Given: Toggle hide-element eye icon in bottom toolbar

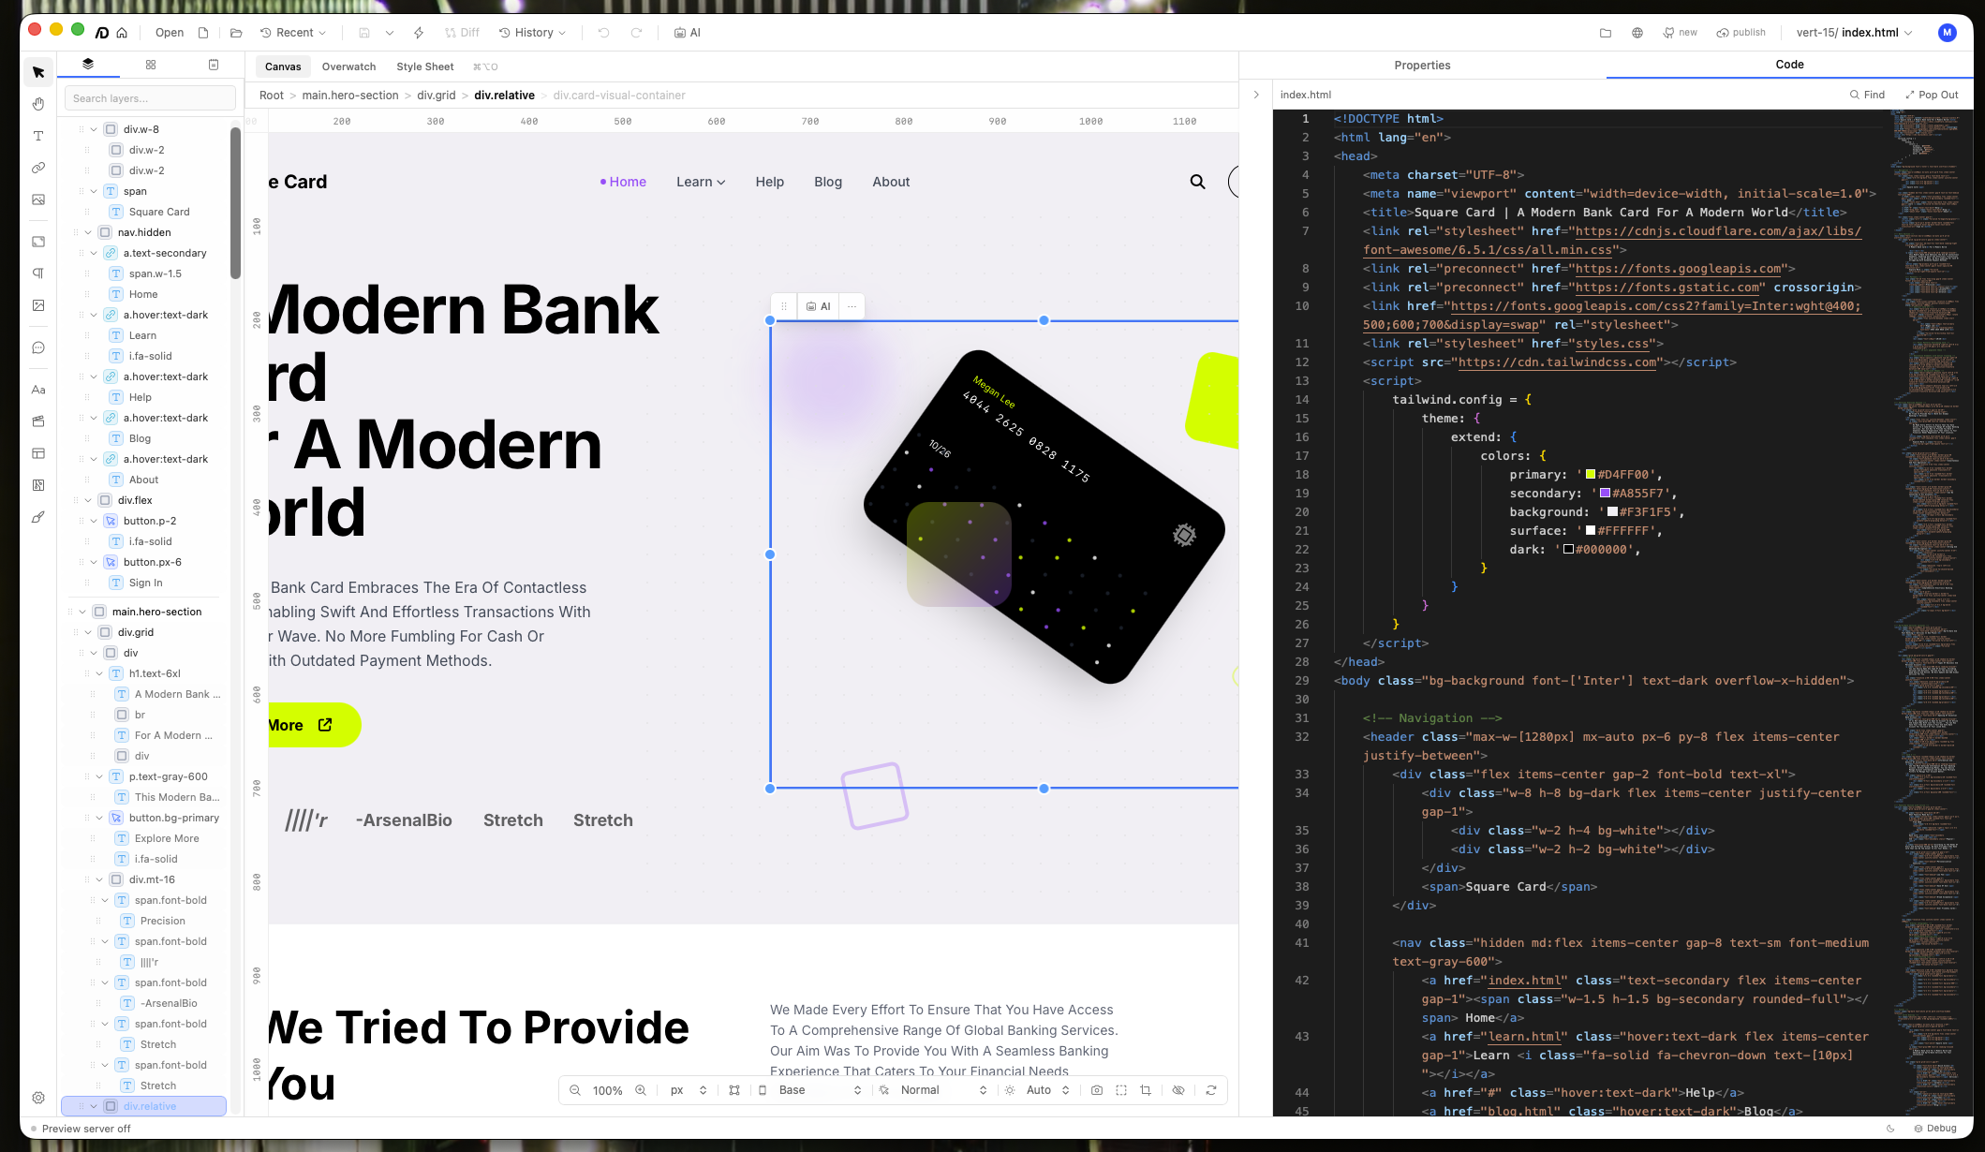Looking at the screenshot, I should coord(1178,1090).
